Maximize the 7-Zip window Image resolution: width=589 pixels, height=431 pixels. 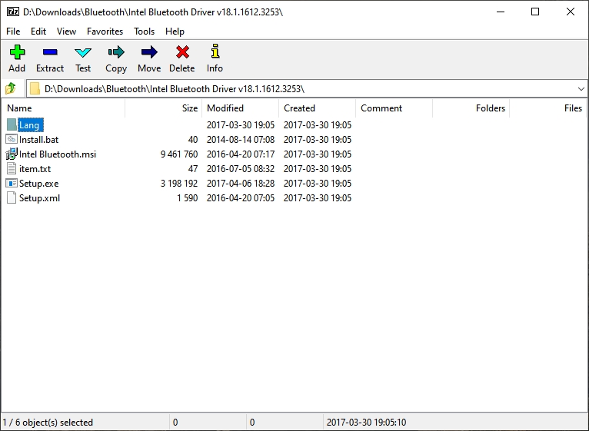pos(535,12)
